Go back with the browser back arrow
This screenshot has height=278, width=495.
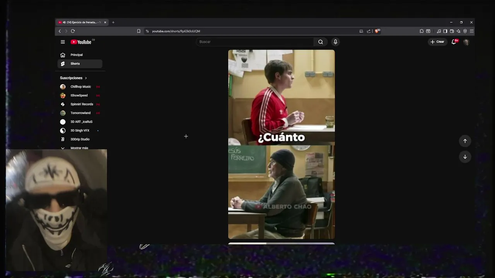[x=60, y=31]
